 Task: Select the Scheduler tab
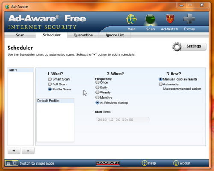coord(52,35)
